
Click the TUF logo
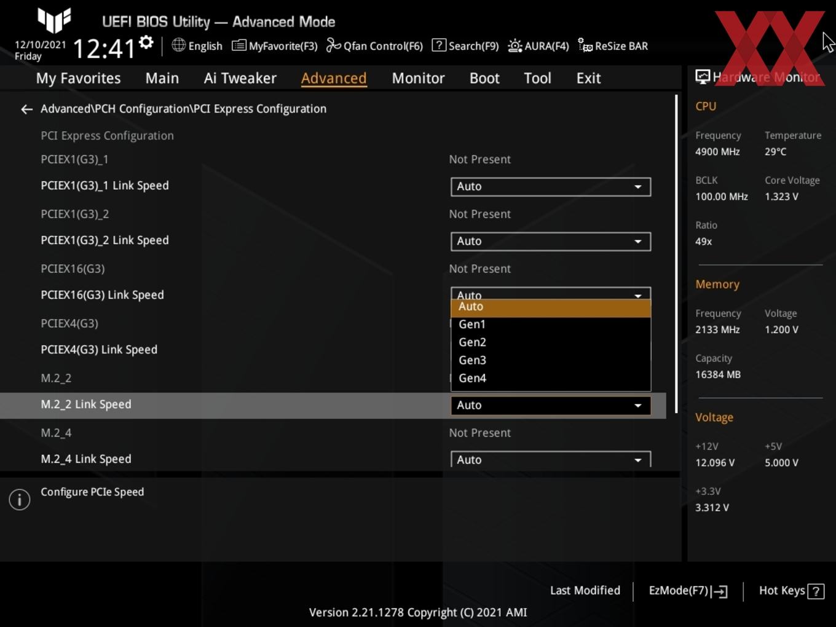54,20
